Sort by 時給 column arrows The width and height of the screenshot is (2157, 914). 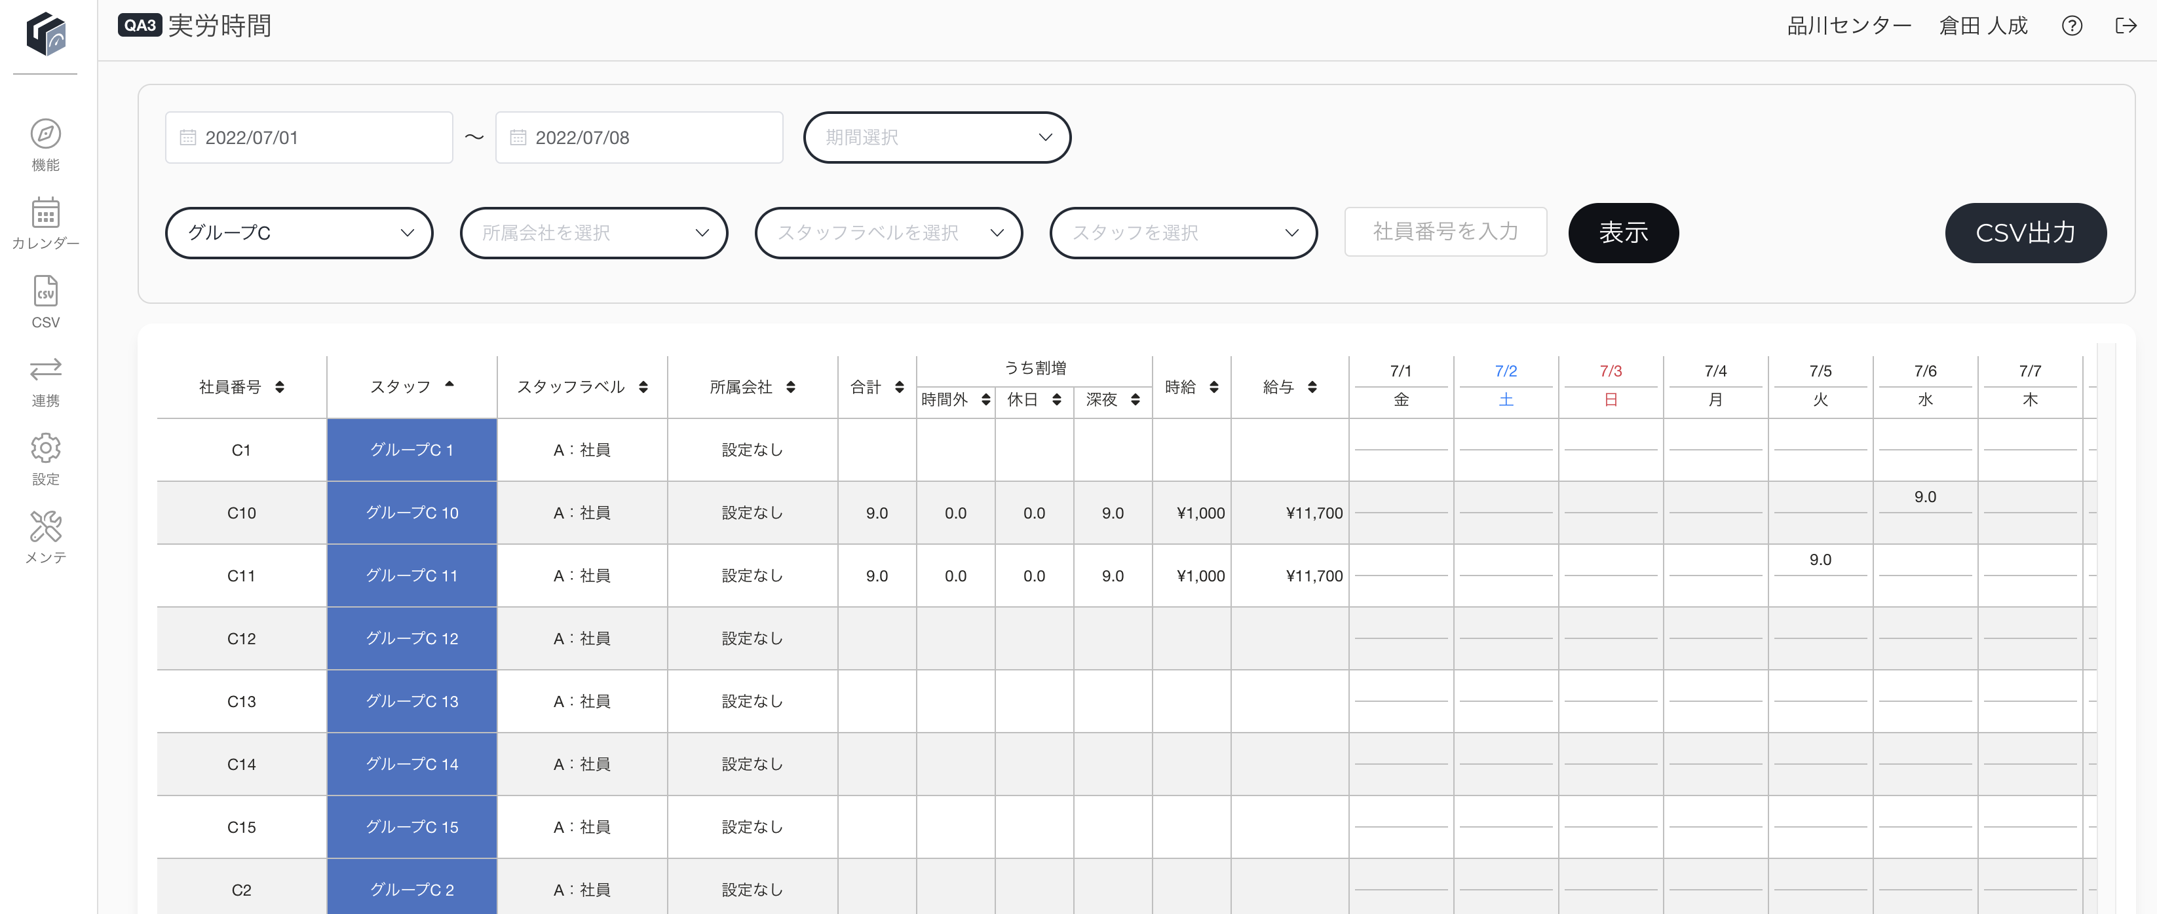1213,387
